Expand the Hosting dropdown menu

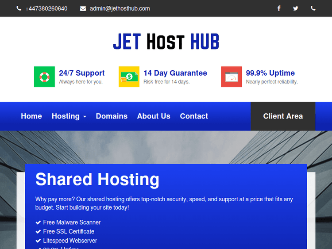(x=69, y=116)
